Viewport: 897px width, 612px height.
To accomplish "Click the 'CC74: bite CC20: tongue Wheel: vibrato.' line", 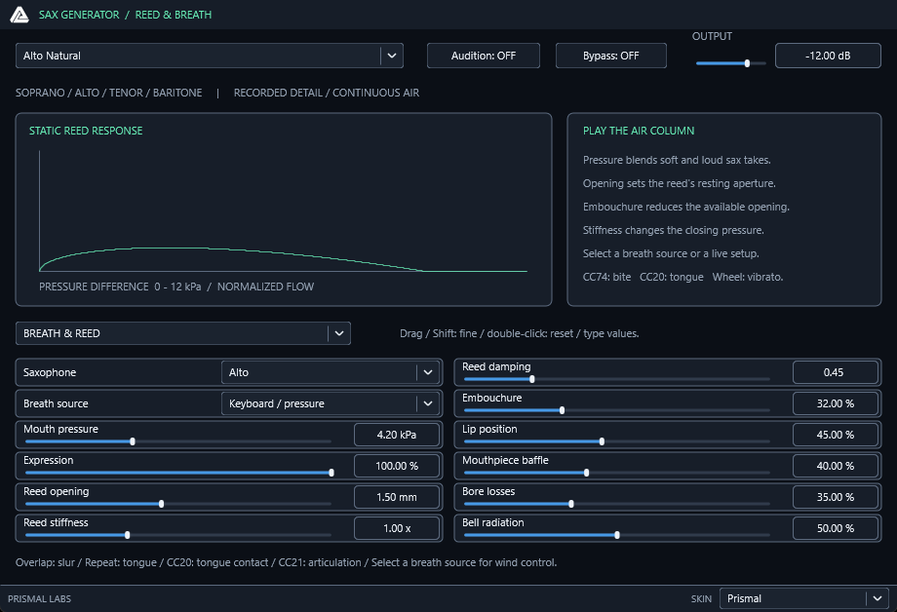I will 683,277.
